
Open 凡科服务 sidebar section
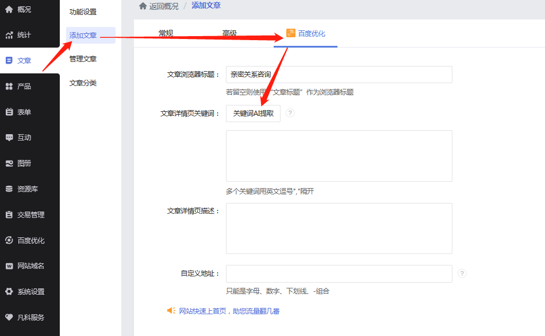click(x=30, y=317)
